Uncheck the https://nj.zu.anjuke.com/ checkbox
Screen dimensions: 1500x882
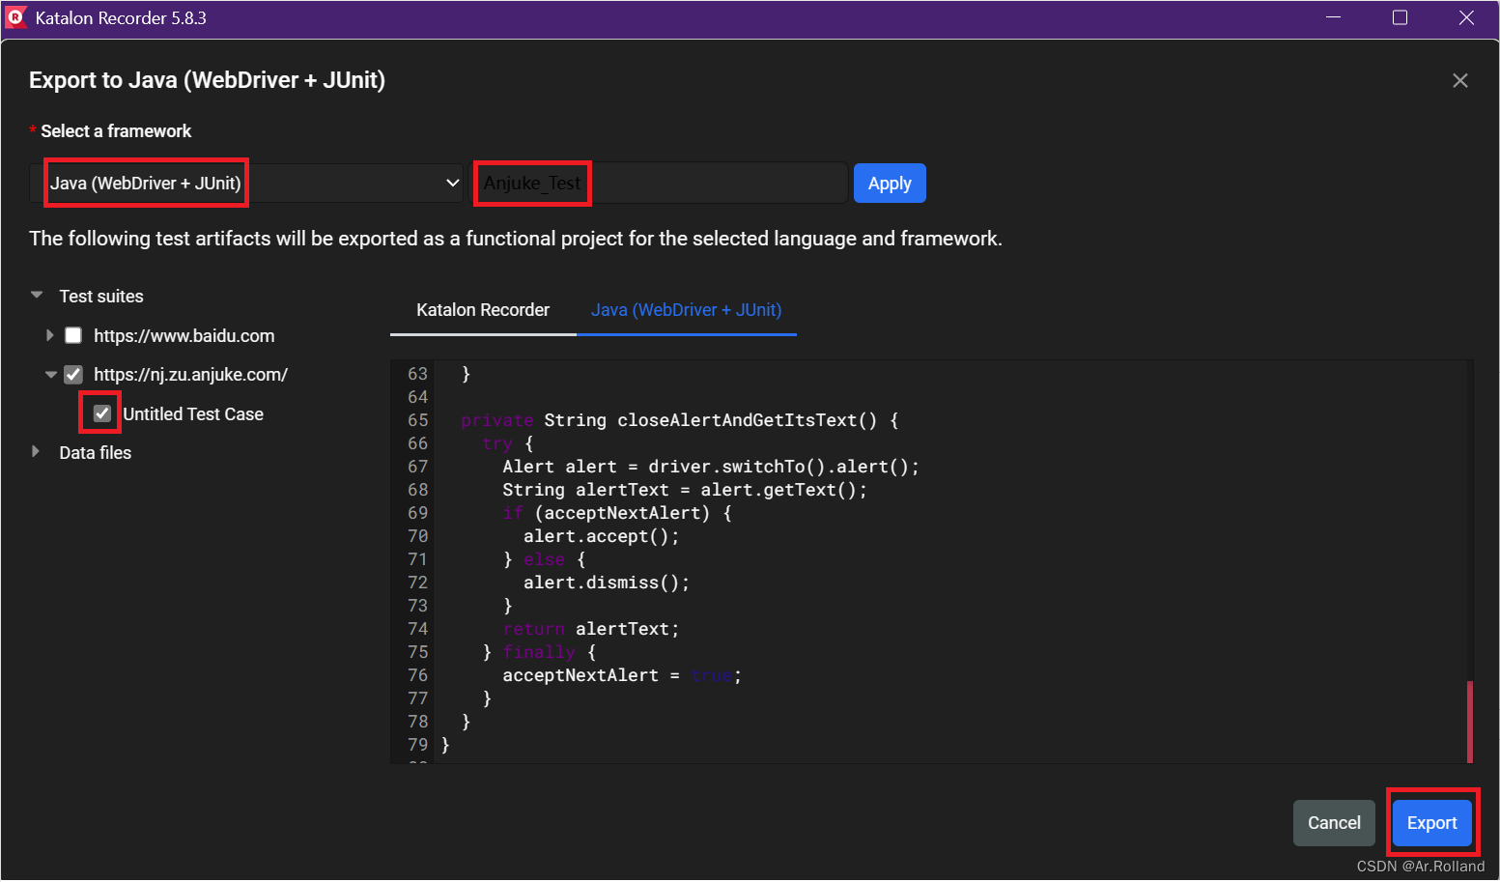coord(72,375)
